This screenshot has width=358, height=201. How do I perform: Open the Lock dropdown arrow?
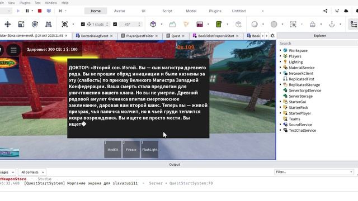tap(321, 24)
